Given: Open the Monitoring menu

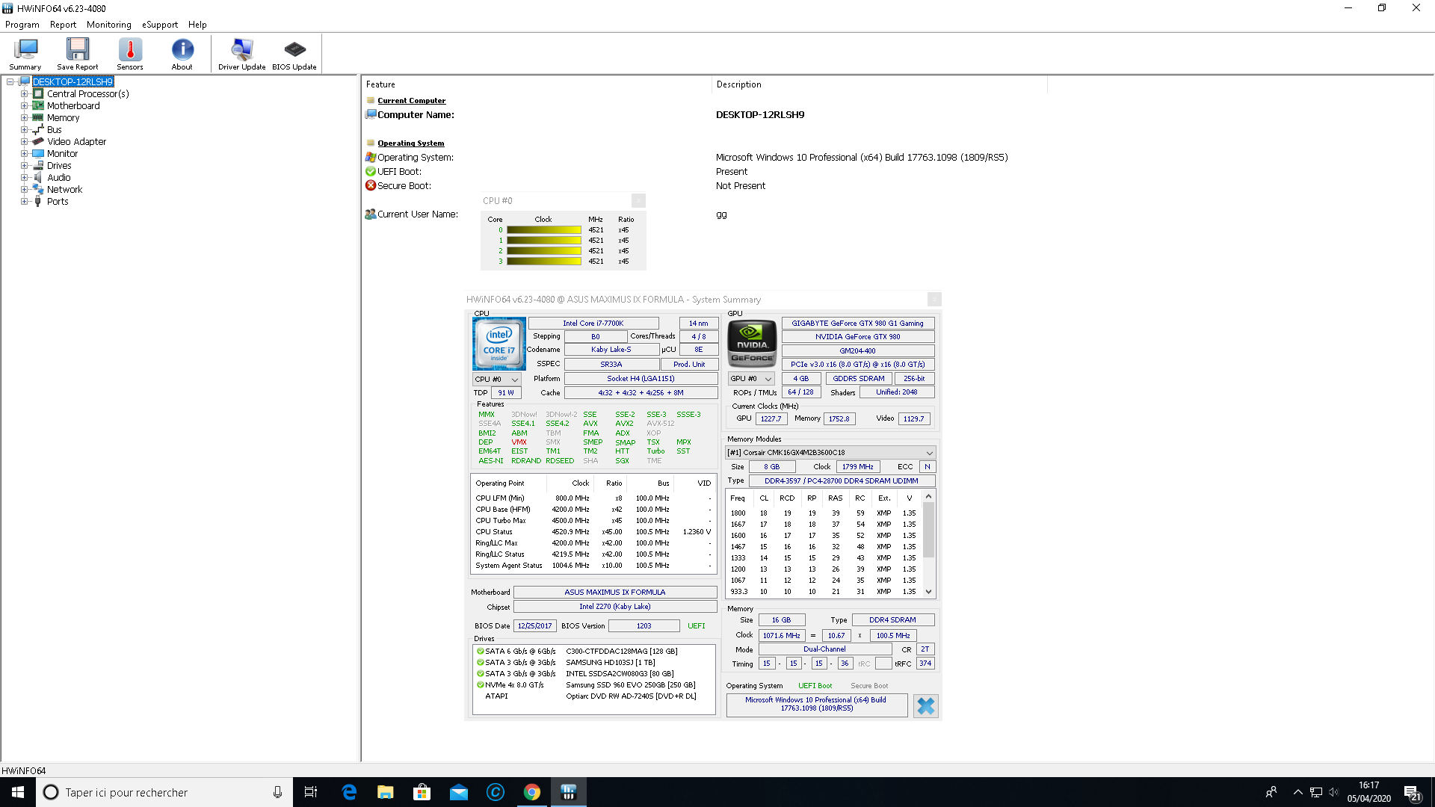Looking at the screenshot, I should [x=108, y=25].
